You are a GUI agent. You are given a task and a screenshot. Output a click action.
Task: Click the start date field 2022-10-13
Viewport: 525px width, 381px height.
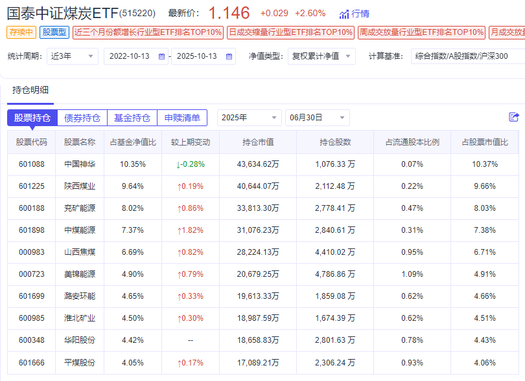(x=136, y=56)
